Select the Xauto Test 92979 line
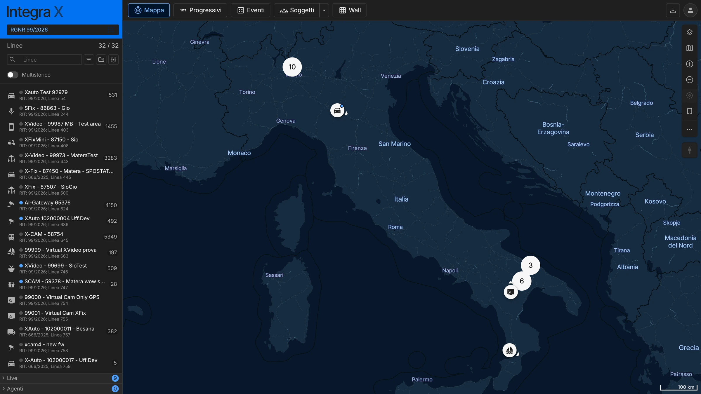701x394 pixels. click(61, 95)
